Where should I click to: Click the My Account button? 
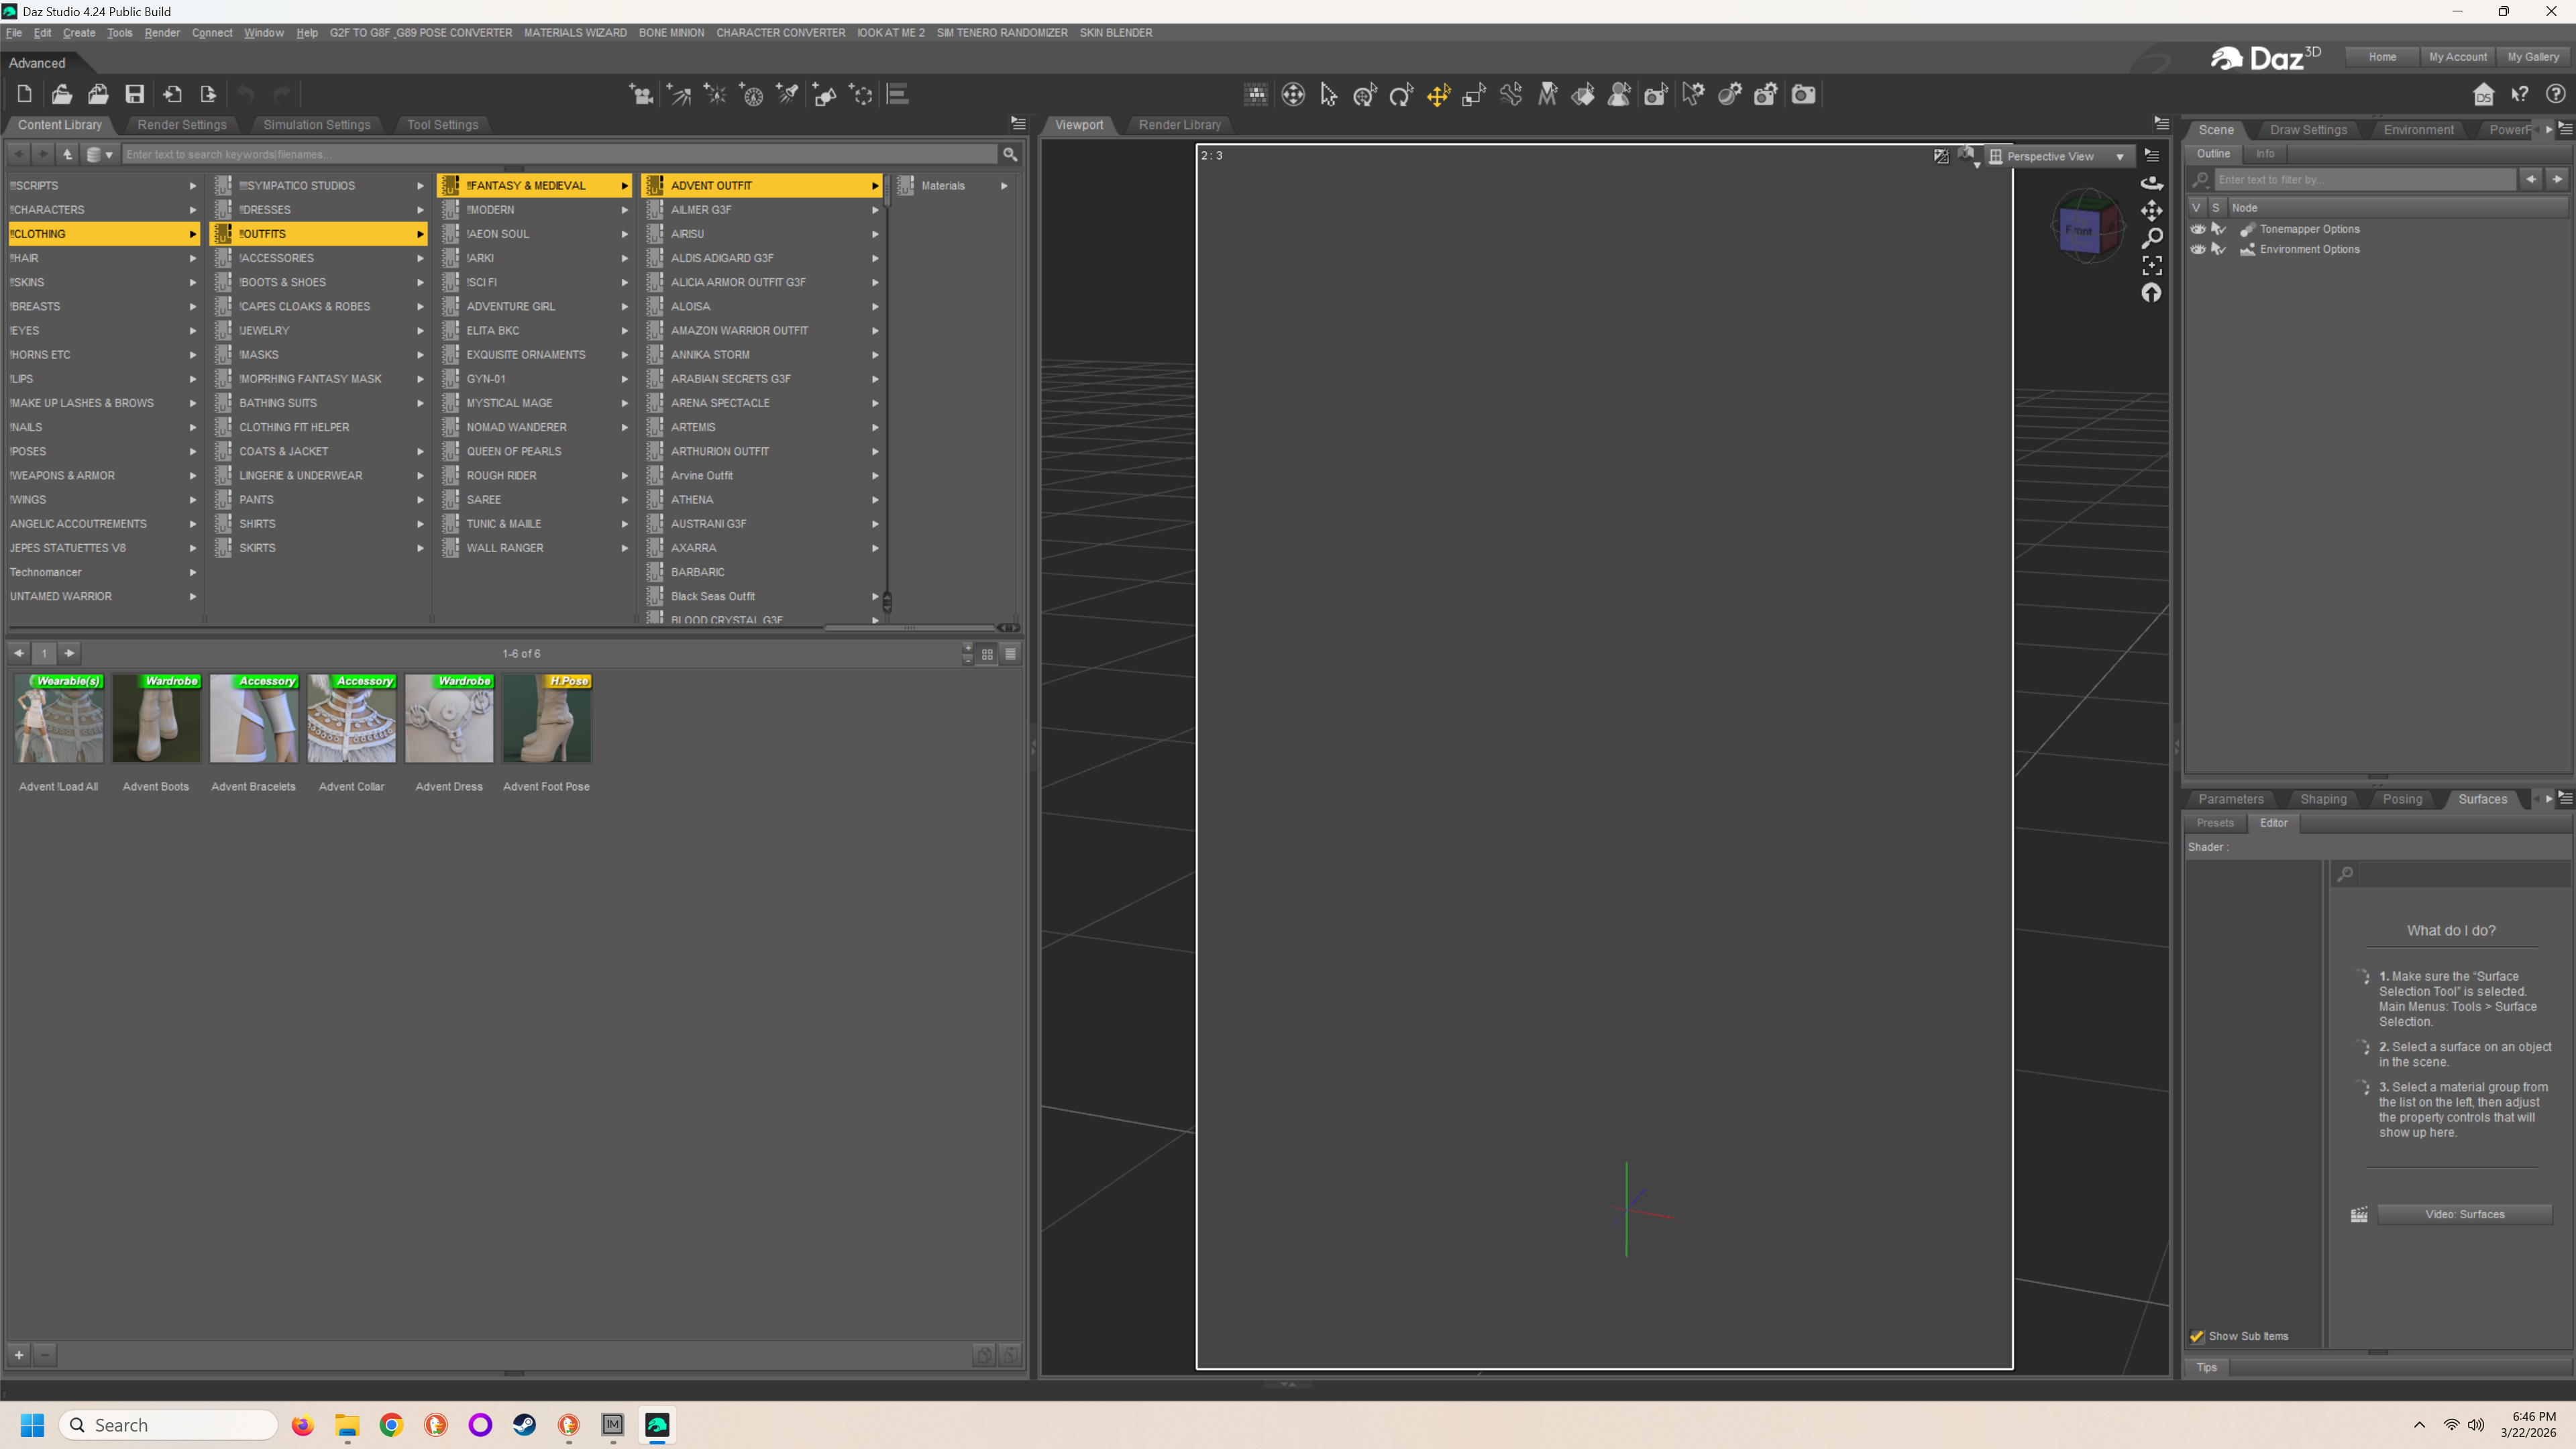(2457, 57)
